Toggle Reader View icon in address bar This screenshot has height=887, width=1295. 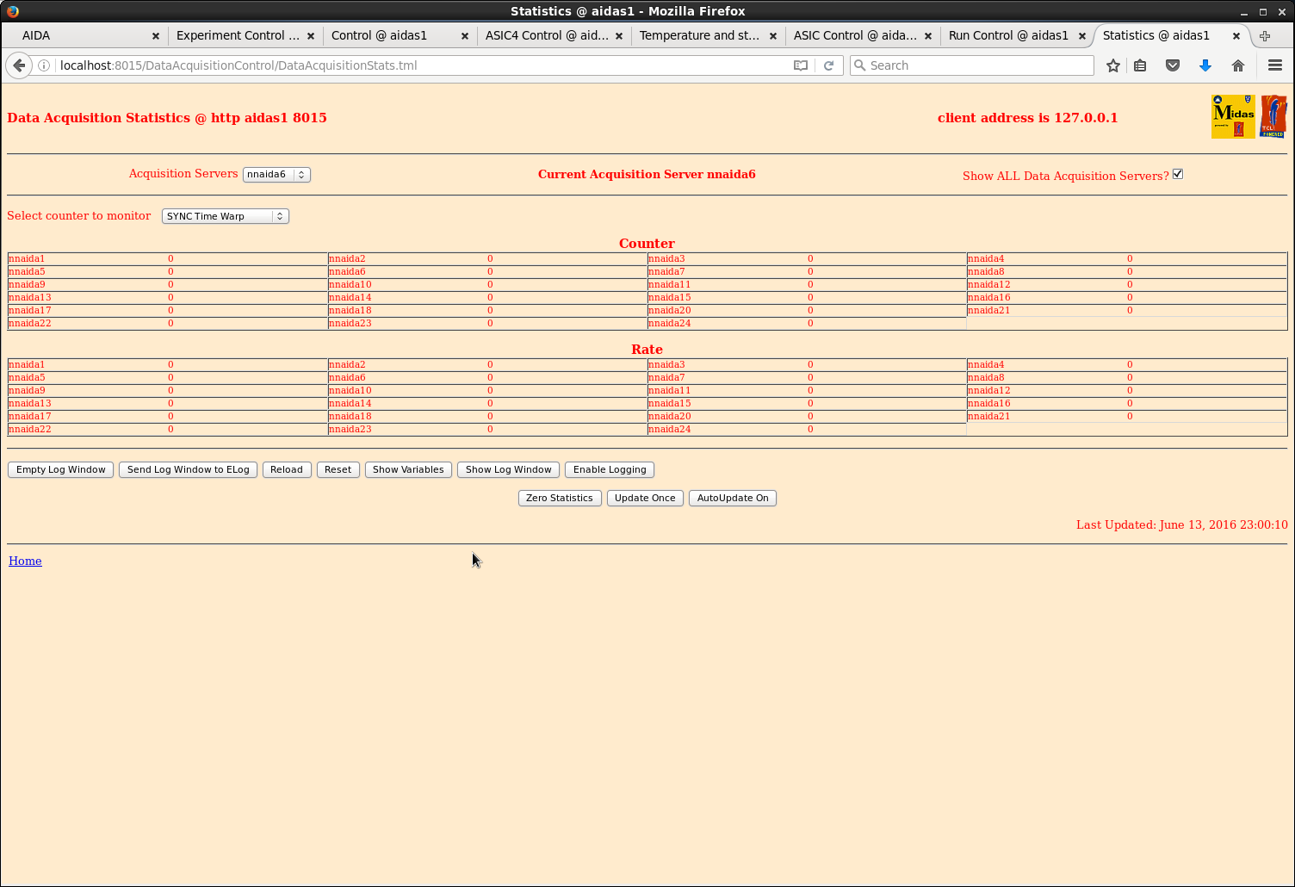pos(801,65)
